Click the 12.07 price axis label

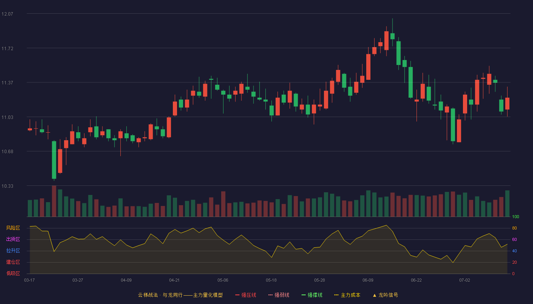pyautogui.click(x=7, y=14)
